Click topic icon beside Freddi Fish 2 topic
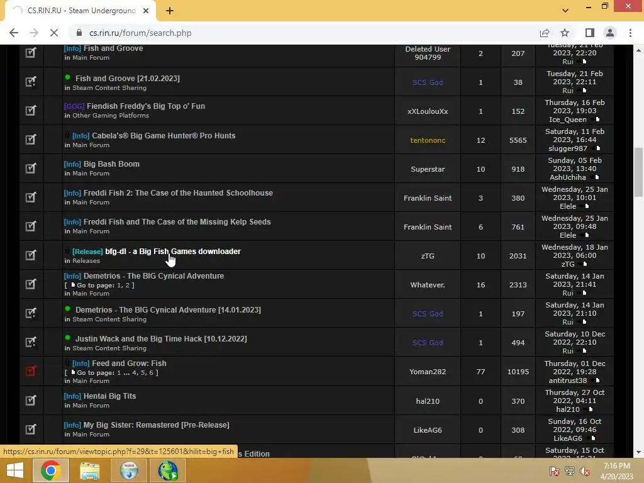Viewport: 644px width, 483px height. pyautogui.click(x=31, y=197)
